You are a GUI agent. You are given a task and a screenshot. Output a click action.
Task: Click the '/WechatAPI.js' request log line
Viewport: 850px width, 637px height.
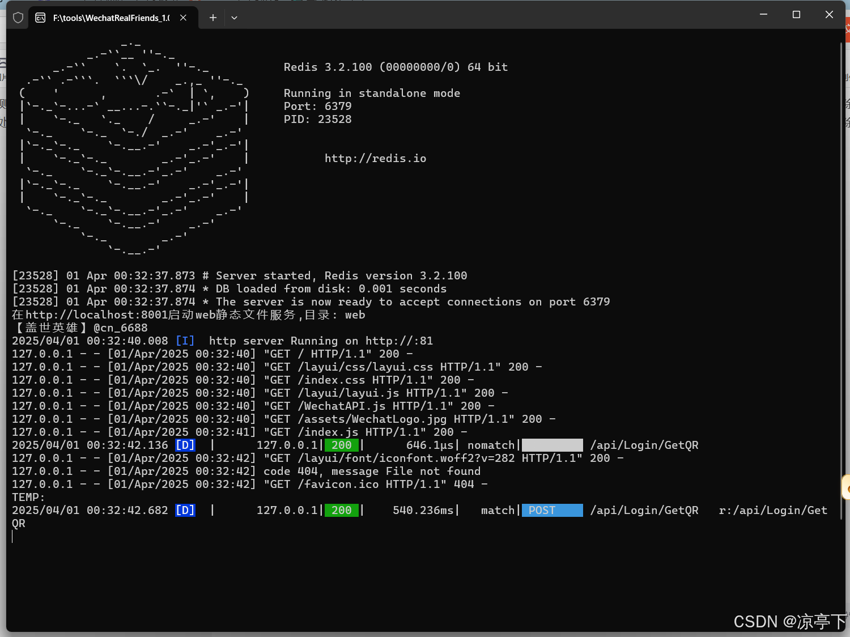click(253, 406)
